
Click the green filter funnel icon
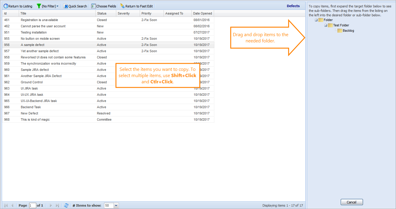coord(39,6)
